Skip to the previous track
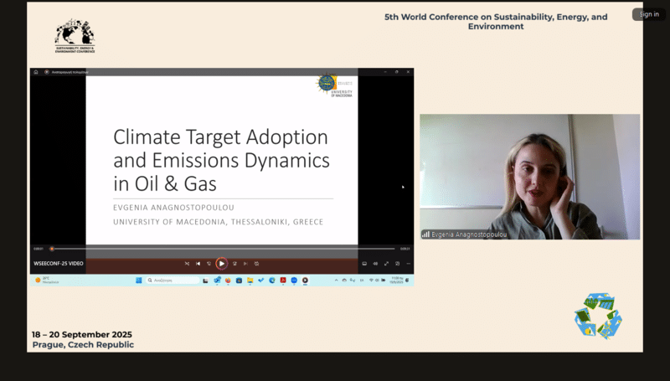670x381 pixels. coord(198,264)
